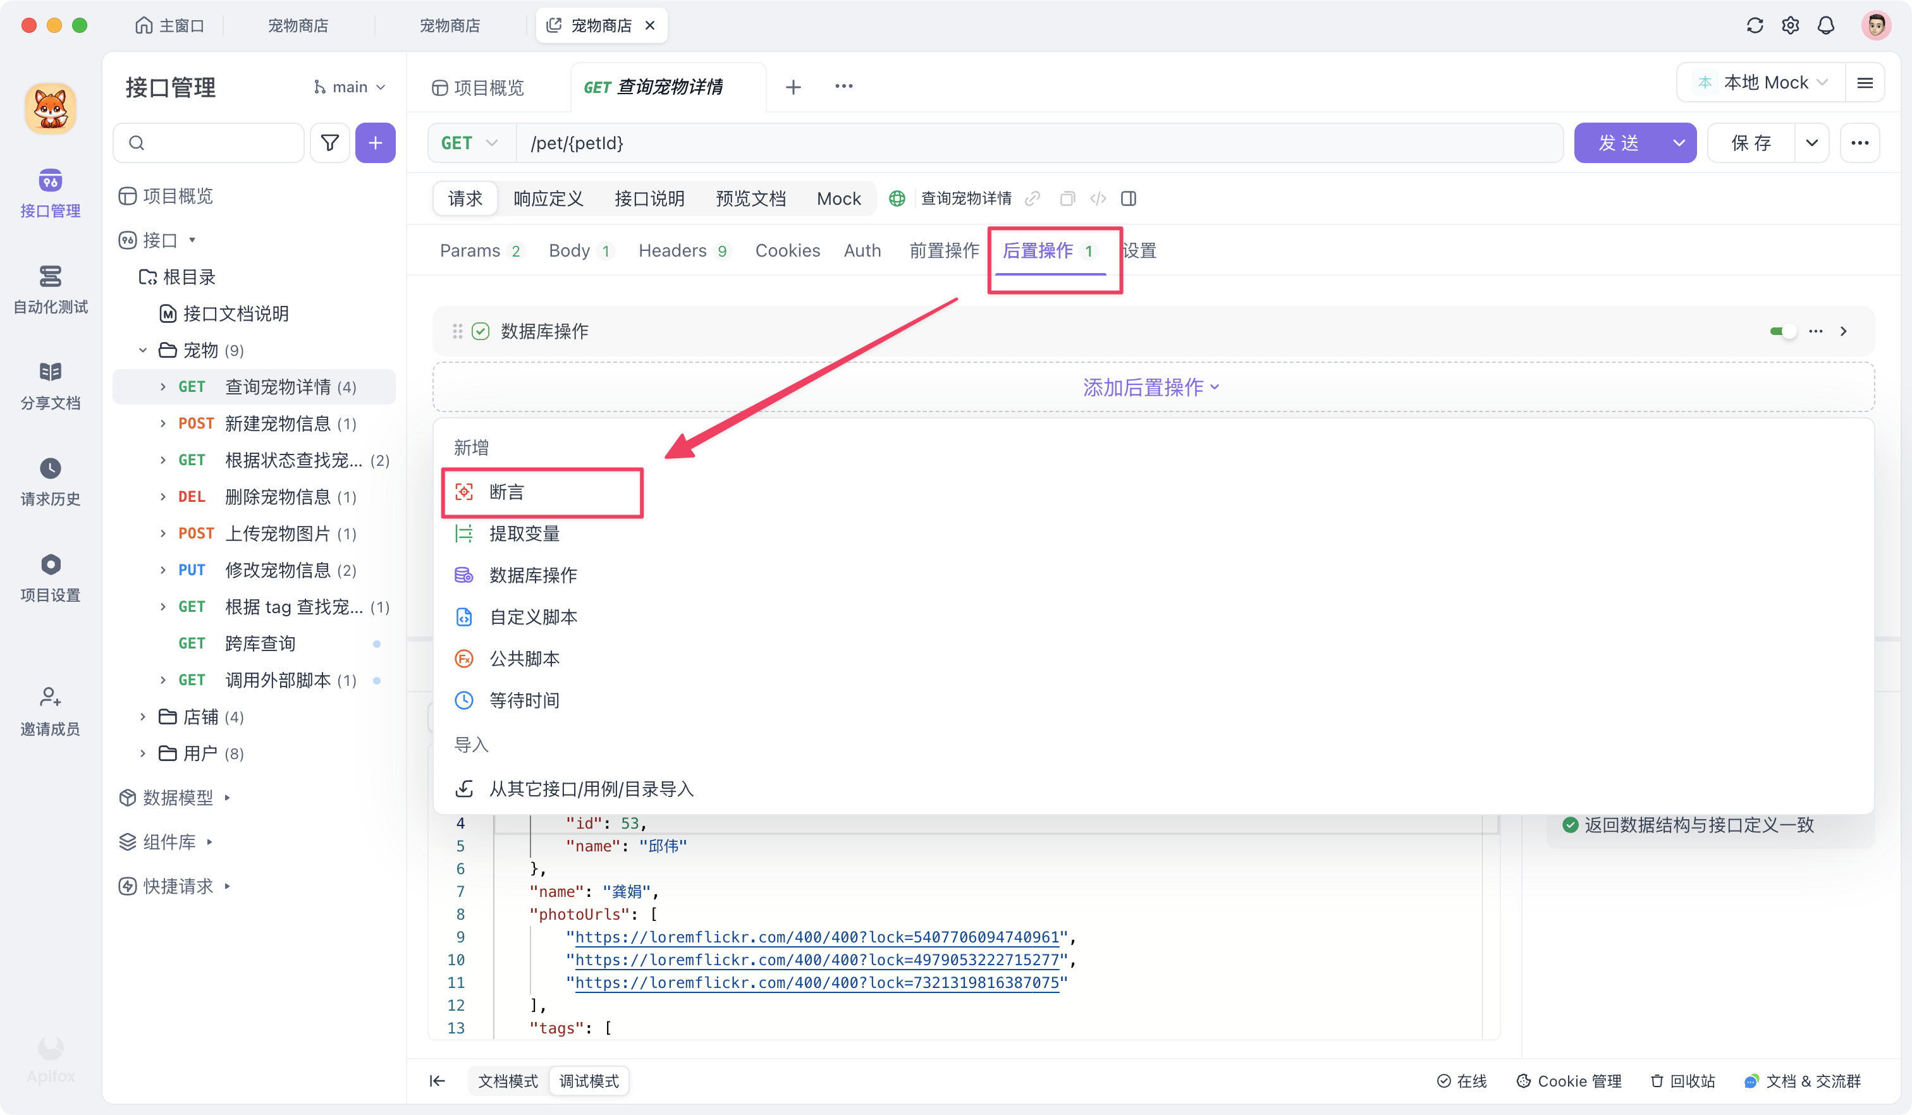
Task: Copy the link of 查询宠物详情 via the link icon
Action: coord(1032,198)
